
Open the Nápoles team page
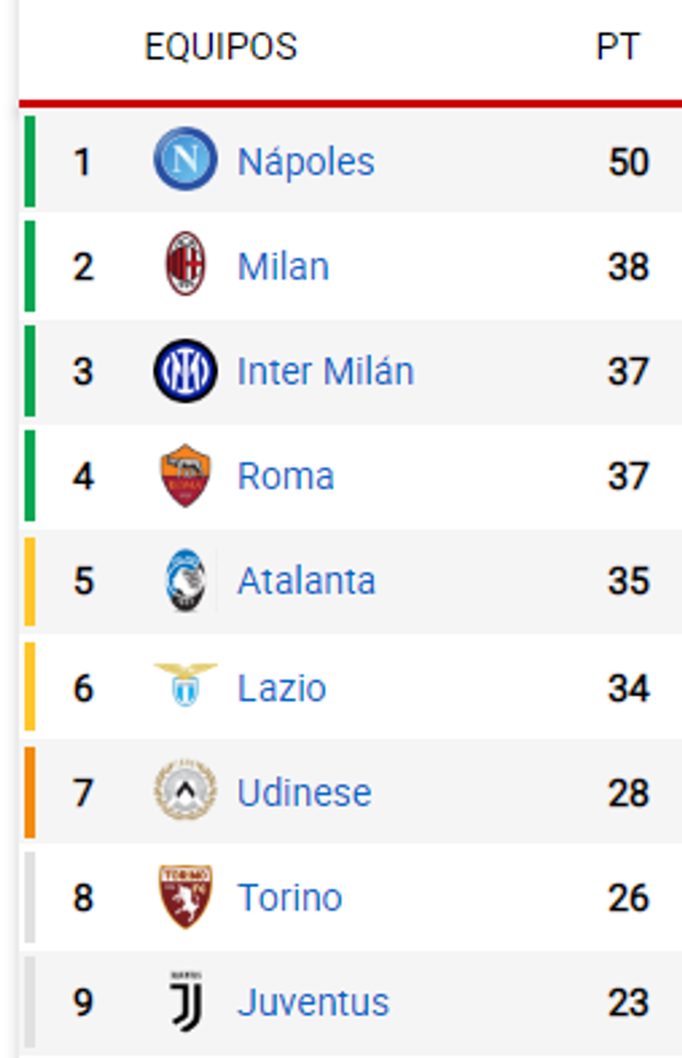(x=306, y=161)
